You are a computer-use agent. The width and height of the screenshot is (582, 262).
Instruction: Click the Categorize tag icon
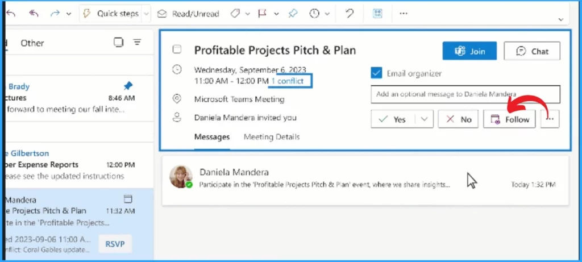click(x=234, y=14)
